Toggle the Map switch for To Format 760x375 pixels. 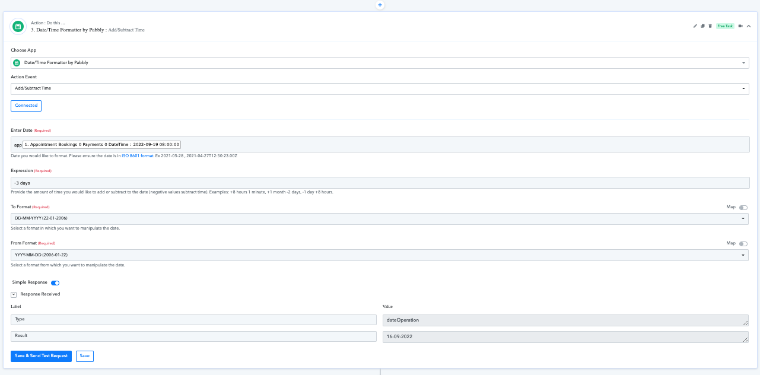click(743, 208)
